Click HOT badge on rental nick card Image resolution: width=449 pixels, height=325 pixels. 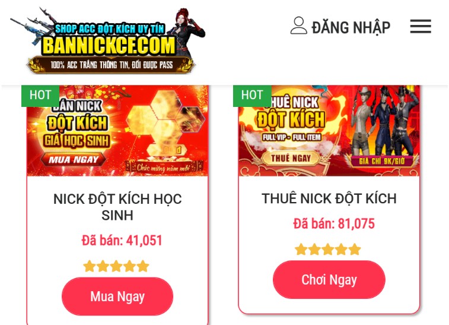click(x=252, y=96)
